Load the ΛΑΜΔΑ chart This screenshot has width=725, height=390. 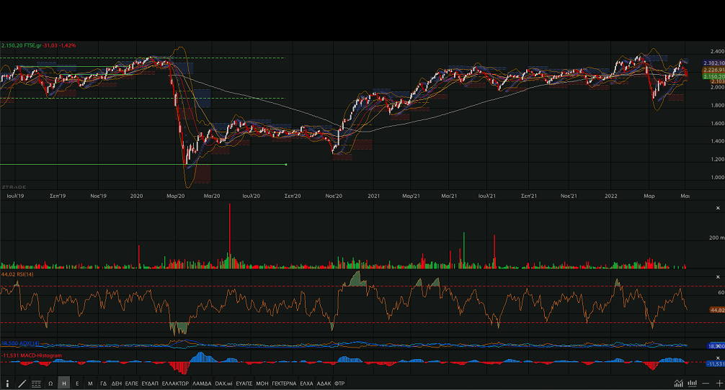pyautogui.click(x=202, y=384)
